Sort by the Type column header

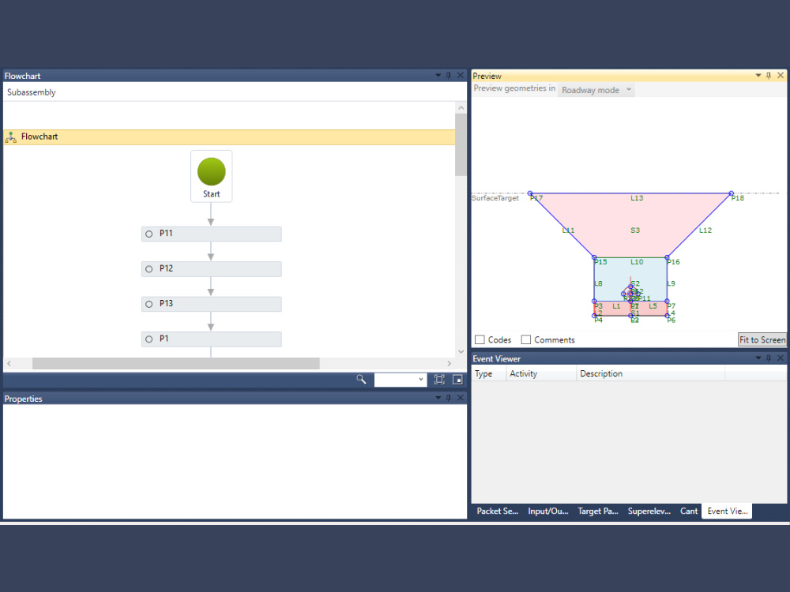click(x=489, y=373)
